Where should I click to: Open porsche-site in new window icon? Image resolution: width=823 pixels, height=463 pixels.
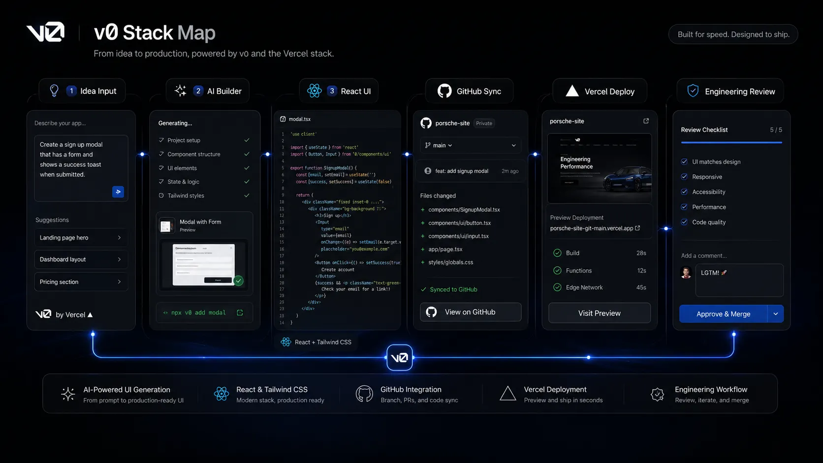point(646,121)
